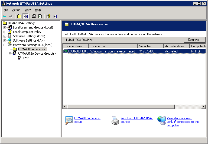Click the globe monitor View station icon
208x144 pixels.
(x=161, y=120)
